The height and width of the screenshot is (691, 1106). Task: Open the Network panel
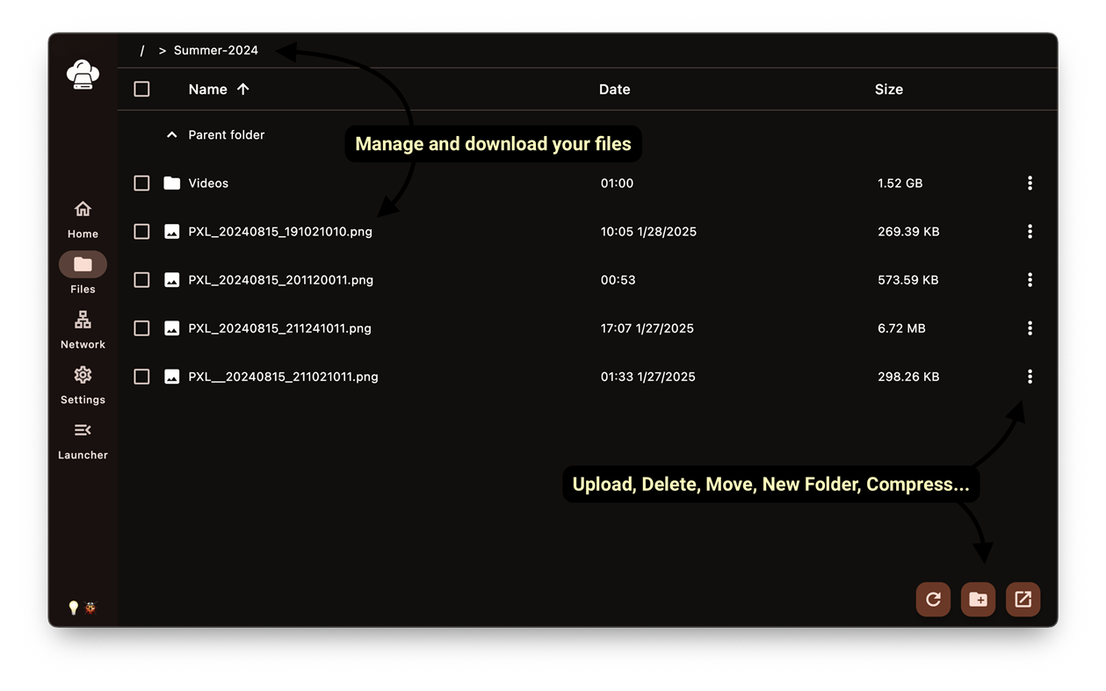pyautogui.click(x=82, y=320)
